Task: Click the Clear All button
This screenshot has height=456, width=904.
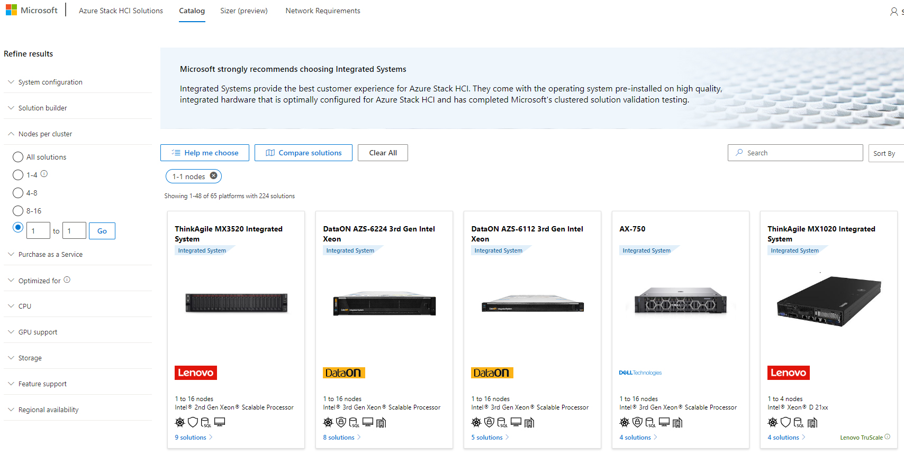Action: click(383, 153)
